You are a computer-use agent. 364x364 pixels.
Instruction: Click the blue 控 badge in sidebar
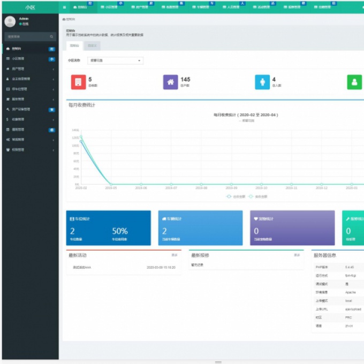pyautogui.click(x=52, y=49)
